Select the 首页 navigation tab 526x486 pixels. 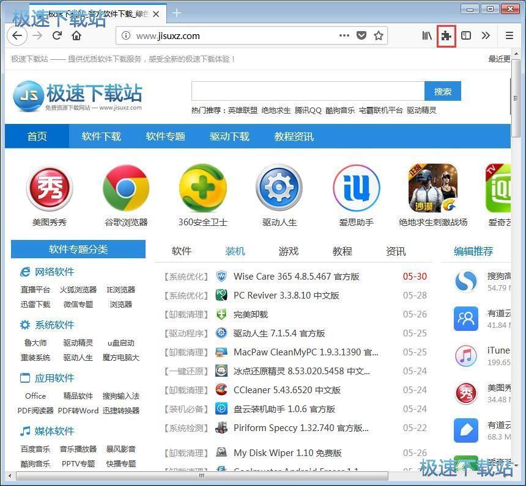37,136
